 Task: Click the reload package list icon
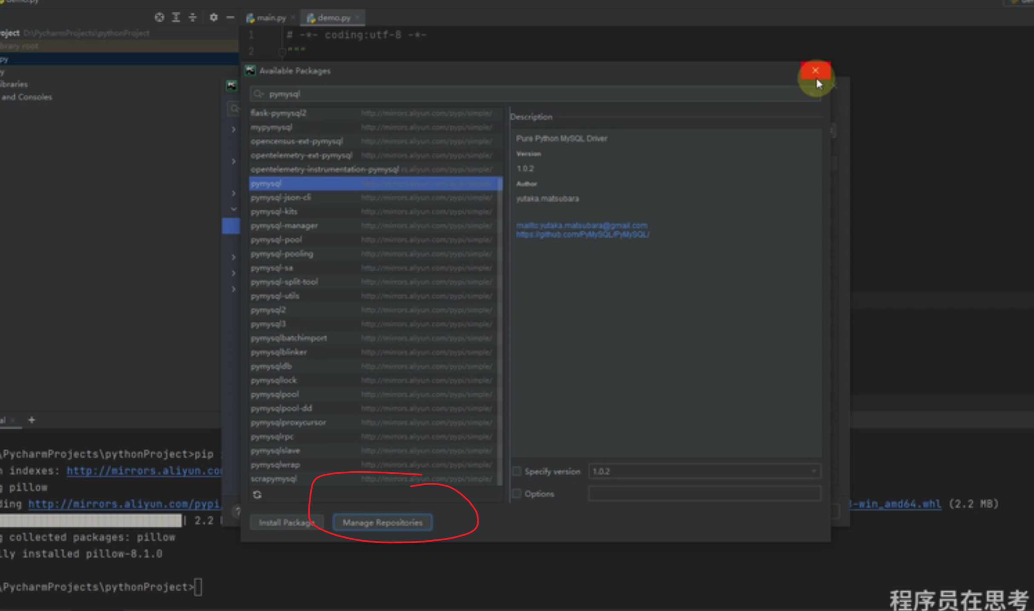click(257, 495)
